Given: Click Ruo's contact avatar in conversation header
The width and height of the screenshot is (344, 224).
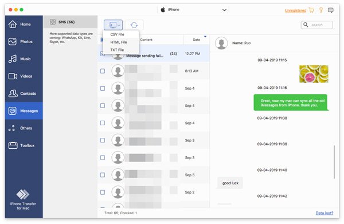Looking at the screenshot, I should (x=221, y=43).
